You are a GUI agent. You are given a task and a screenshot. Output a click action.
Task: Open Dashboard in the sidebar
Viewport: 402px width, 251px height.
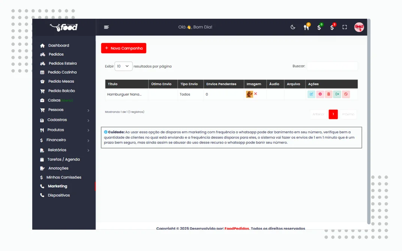pyautogui.click(x=58, y=45)
